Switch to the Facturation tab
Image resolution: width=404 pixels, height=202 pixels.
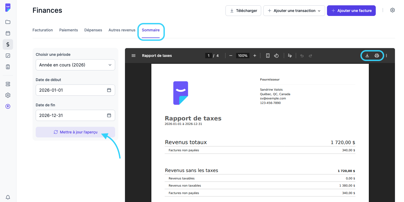click(x=43, y=30)
